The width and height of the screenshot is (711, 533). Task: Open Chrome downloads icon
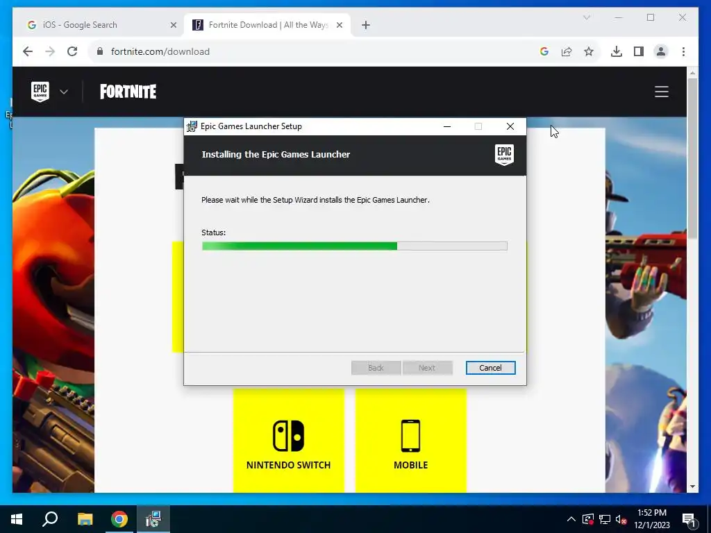(x=617, y=51)
